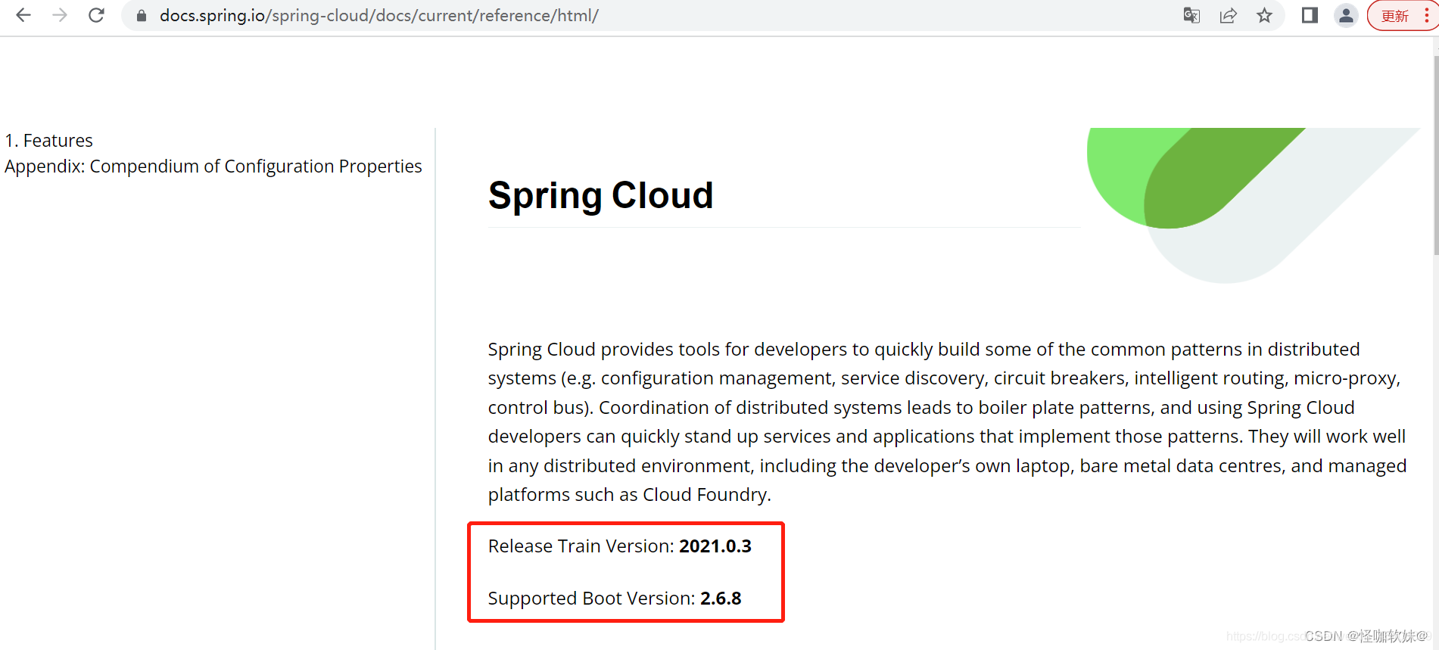This screenshot has height=650, width=1439.
Task: Go forward to the next page
Action: (60, 15)
